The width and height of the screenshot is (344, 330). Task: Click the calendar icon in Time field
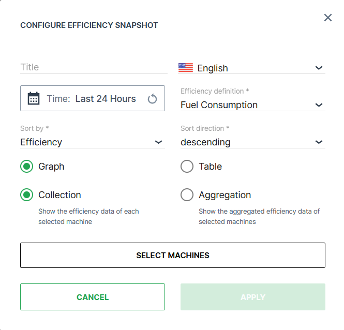tap(34, 99)
